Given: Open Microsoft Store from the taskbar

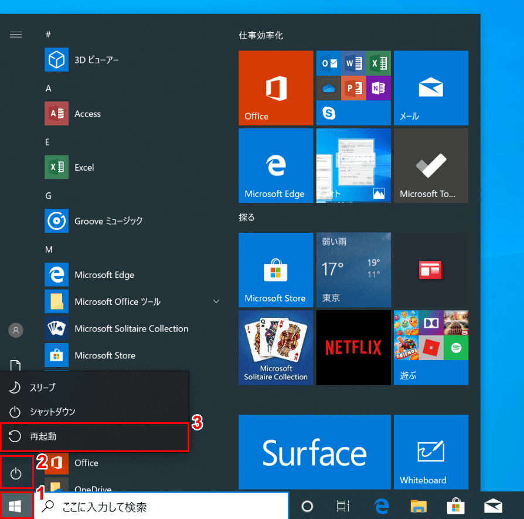Looking at the screenshot, I should [x=456, y=506].
